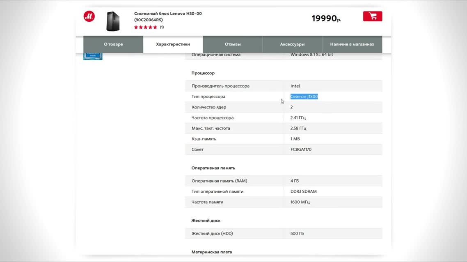Click the Процессор section heading
Viewport: 467px width, 262px height.
coord(203,73)
